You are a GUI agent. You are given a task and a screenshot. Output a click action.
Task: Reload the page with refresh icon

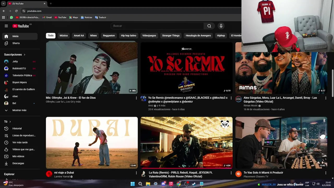pos(16,11)
